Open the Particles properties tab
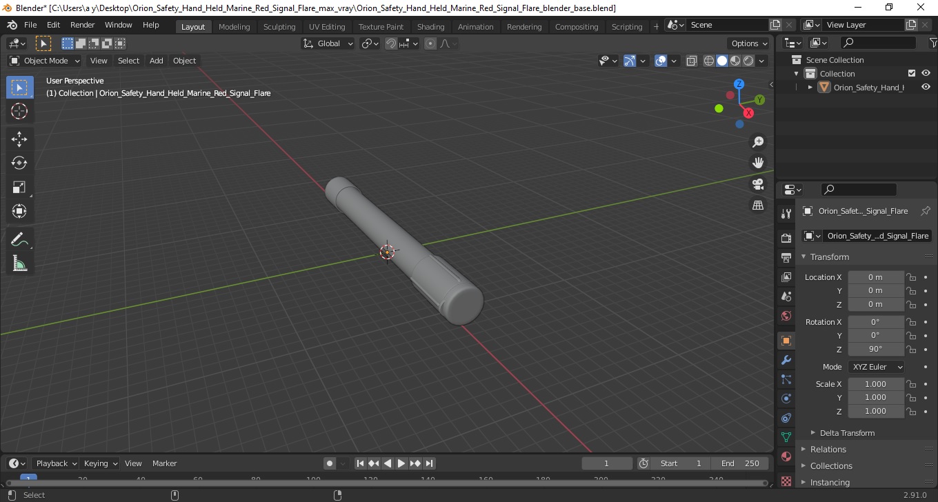 [786, 379]
